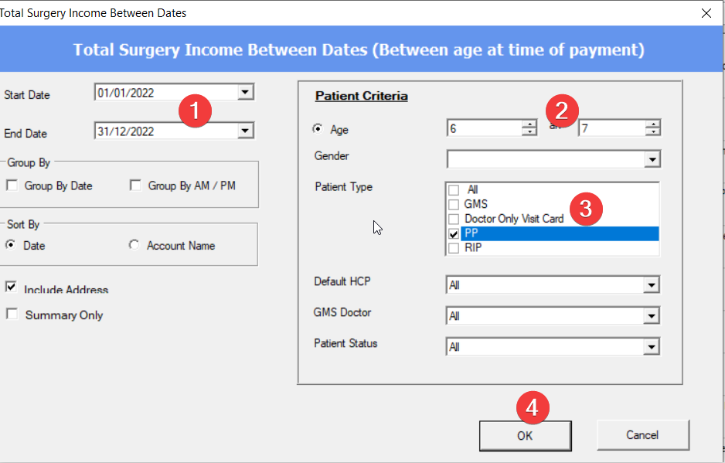
Task: Tick the Group By AM / PM checkbox
Action: pos(136,186)
